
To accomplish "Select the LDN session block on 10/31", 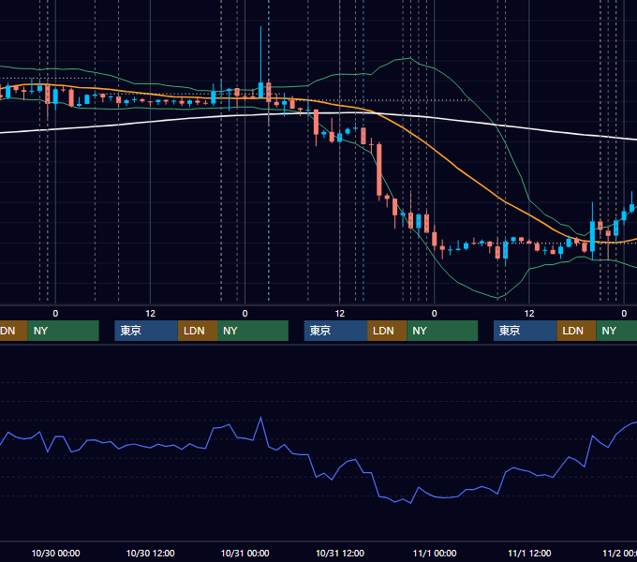I will (387, 331).
